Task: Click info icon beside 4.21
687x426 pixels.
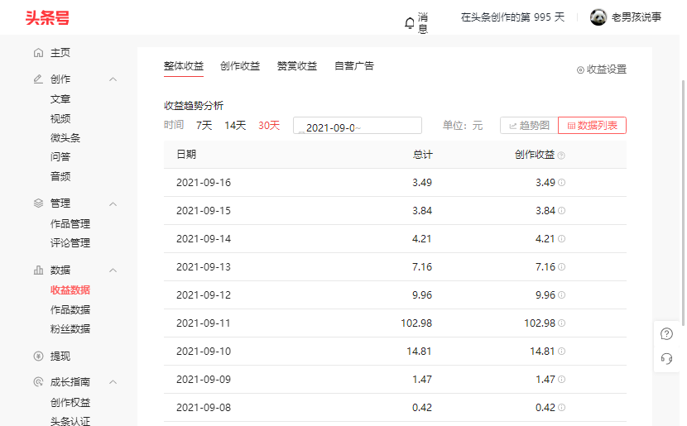Action: [x=562, y=238]
